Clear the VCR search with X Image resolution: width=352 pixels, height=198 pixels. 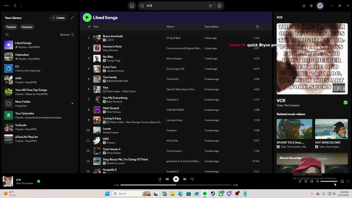210,6
